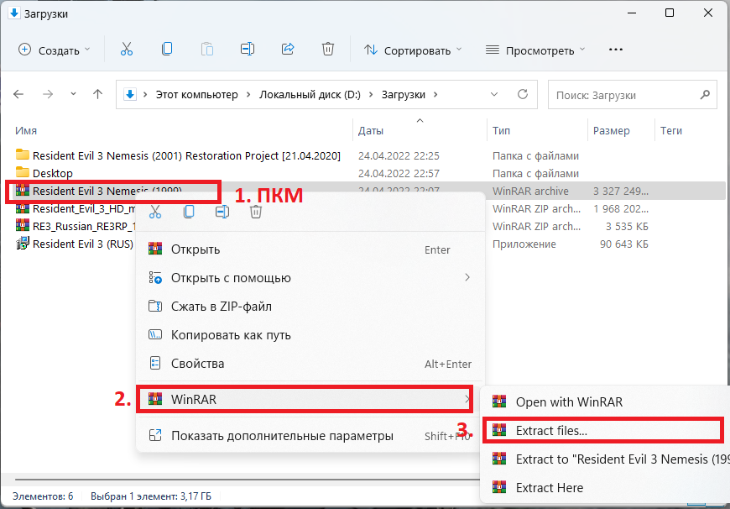Image resolution: width=730 pixels, height=509 pixels.
Task: Sort by the Имя column header
Action: (x=26, y=131)
